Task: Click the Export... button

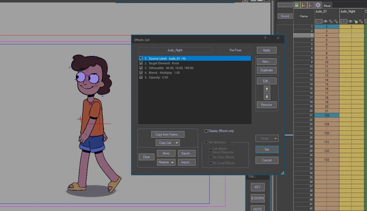Action: coord(187,153)
